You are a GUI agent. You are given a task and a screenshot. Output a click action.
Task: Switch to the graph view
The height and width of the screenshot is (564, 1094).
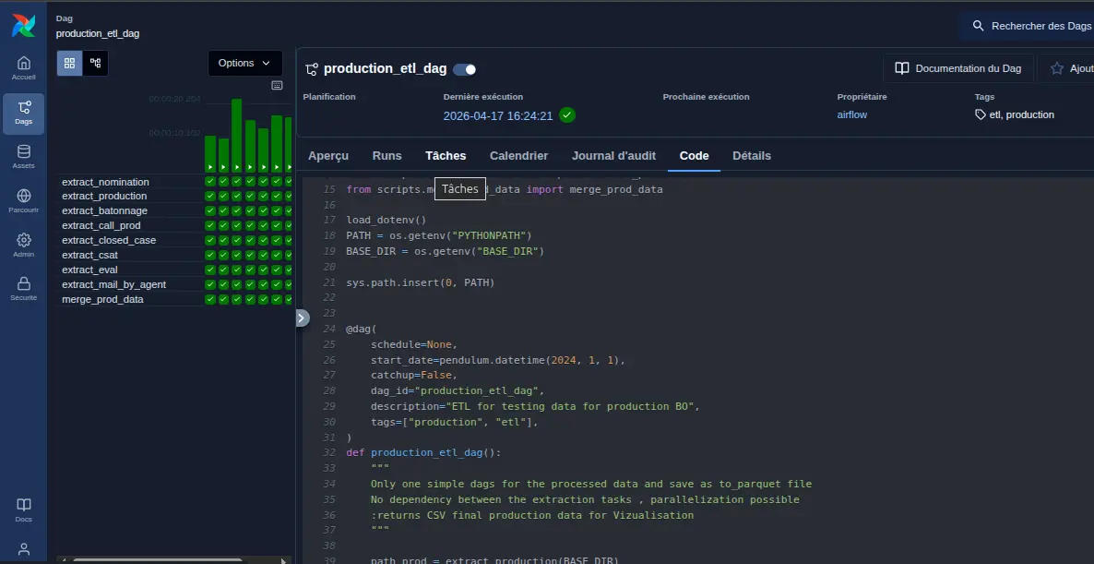coord(96,64)
